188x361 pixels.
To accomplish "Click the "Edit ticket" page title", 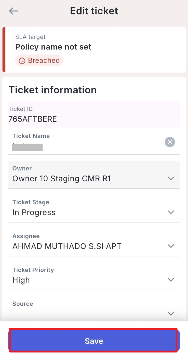I will (x=94, y=11).
